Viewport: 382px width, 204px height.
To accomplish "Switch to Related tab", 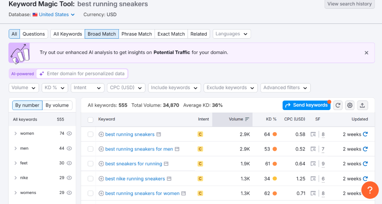I will [x=198, y=34].
